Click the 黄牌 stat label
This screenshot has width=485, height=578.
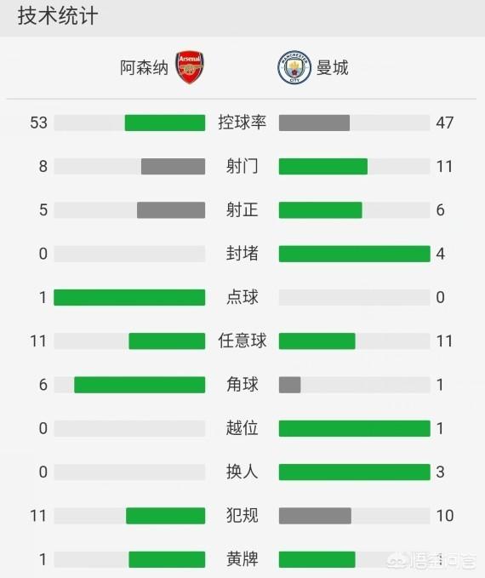point(242,559)
